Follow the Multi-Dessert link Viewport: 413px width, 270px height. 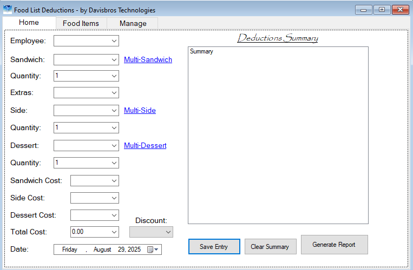145,145
